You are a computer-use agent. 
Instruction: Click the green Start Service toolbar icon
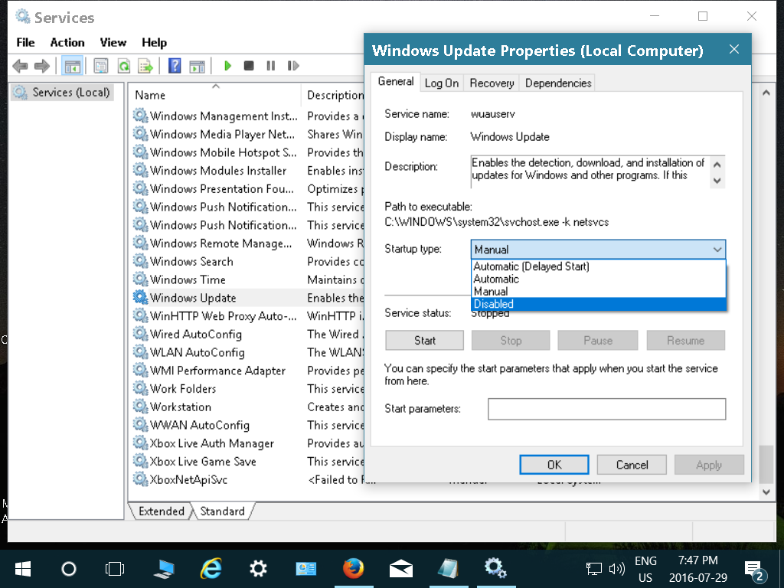coord(227,66)
